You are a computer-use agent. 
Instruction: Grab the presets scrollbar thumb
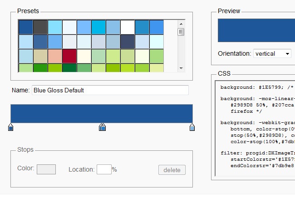point(181,32)
